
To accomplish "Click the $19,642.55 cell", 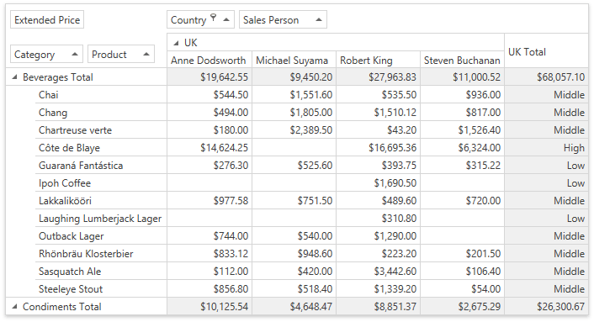I will click(209, 77).
